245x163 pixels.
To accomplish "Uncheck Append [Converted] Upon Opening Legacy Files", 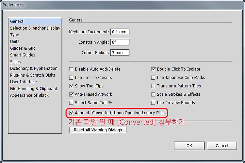I will [71, 113].
